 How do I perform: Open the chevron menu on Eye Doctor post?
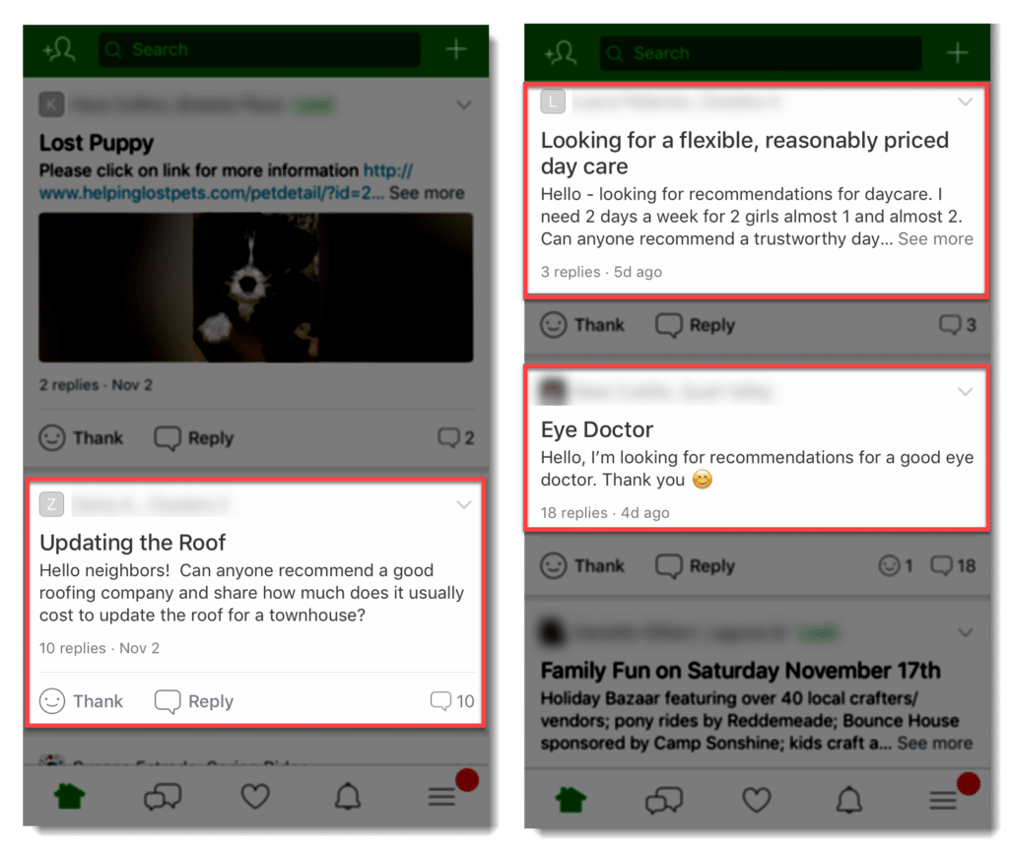pos(965,392)
